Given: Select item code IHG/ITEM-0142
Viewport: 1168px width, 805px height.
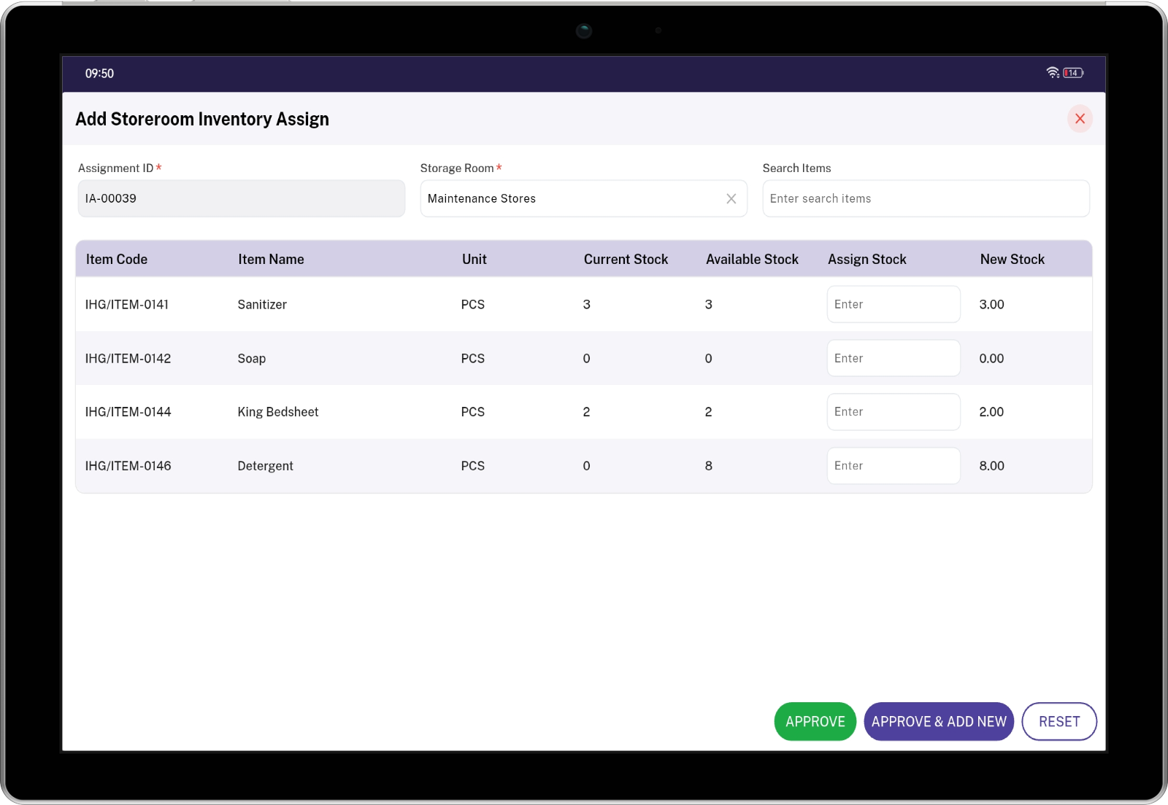Looking at the screenshot, I should coord(128,359).
